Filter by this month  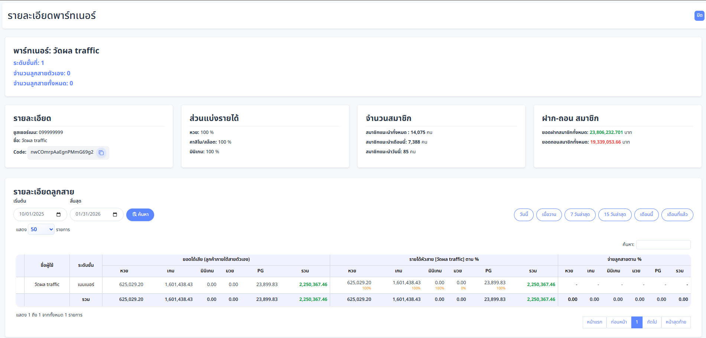[x=646, y=214]
